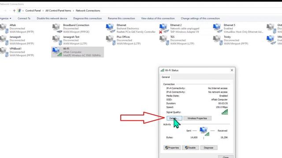Click Rename this connection

[121, 18]
